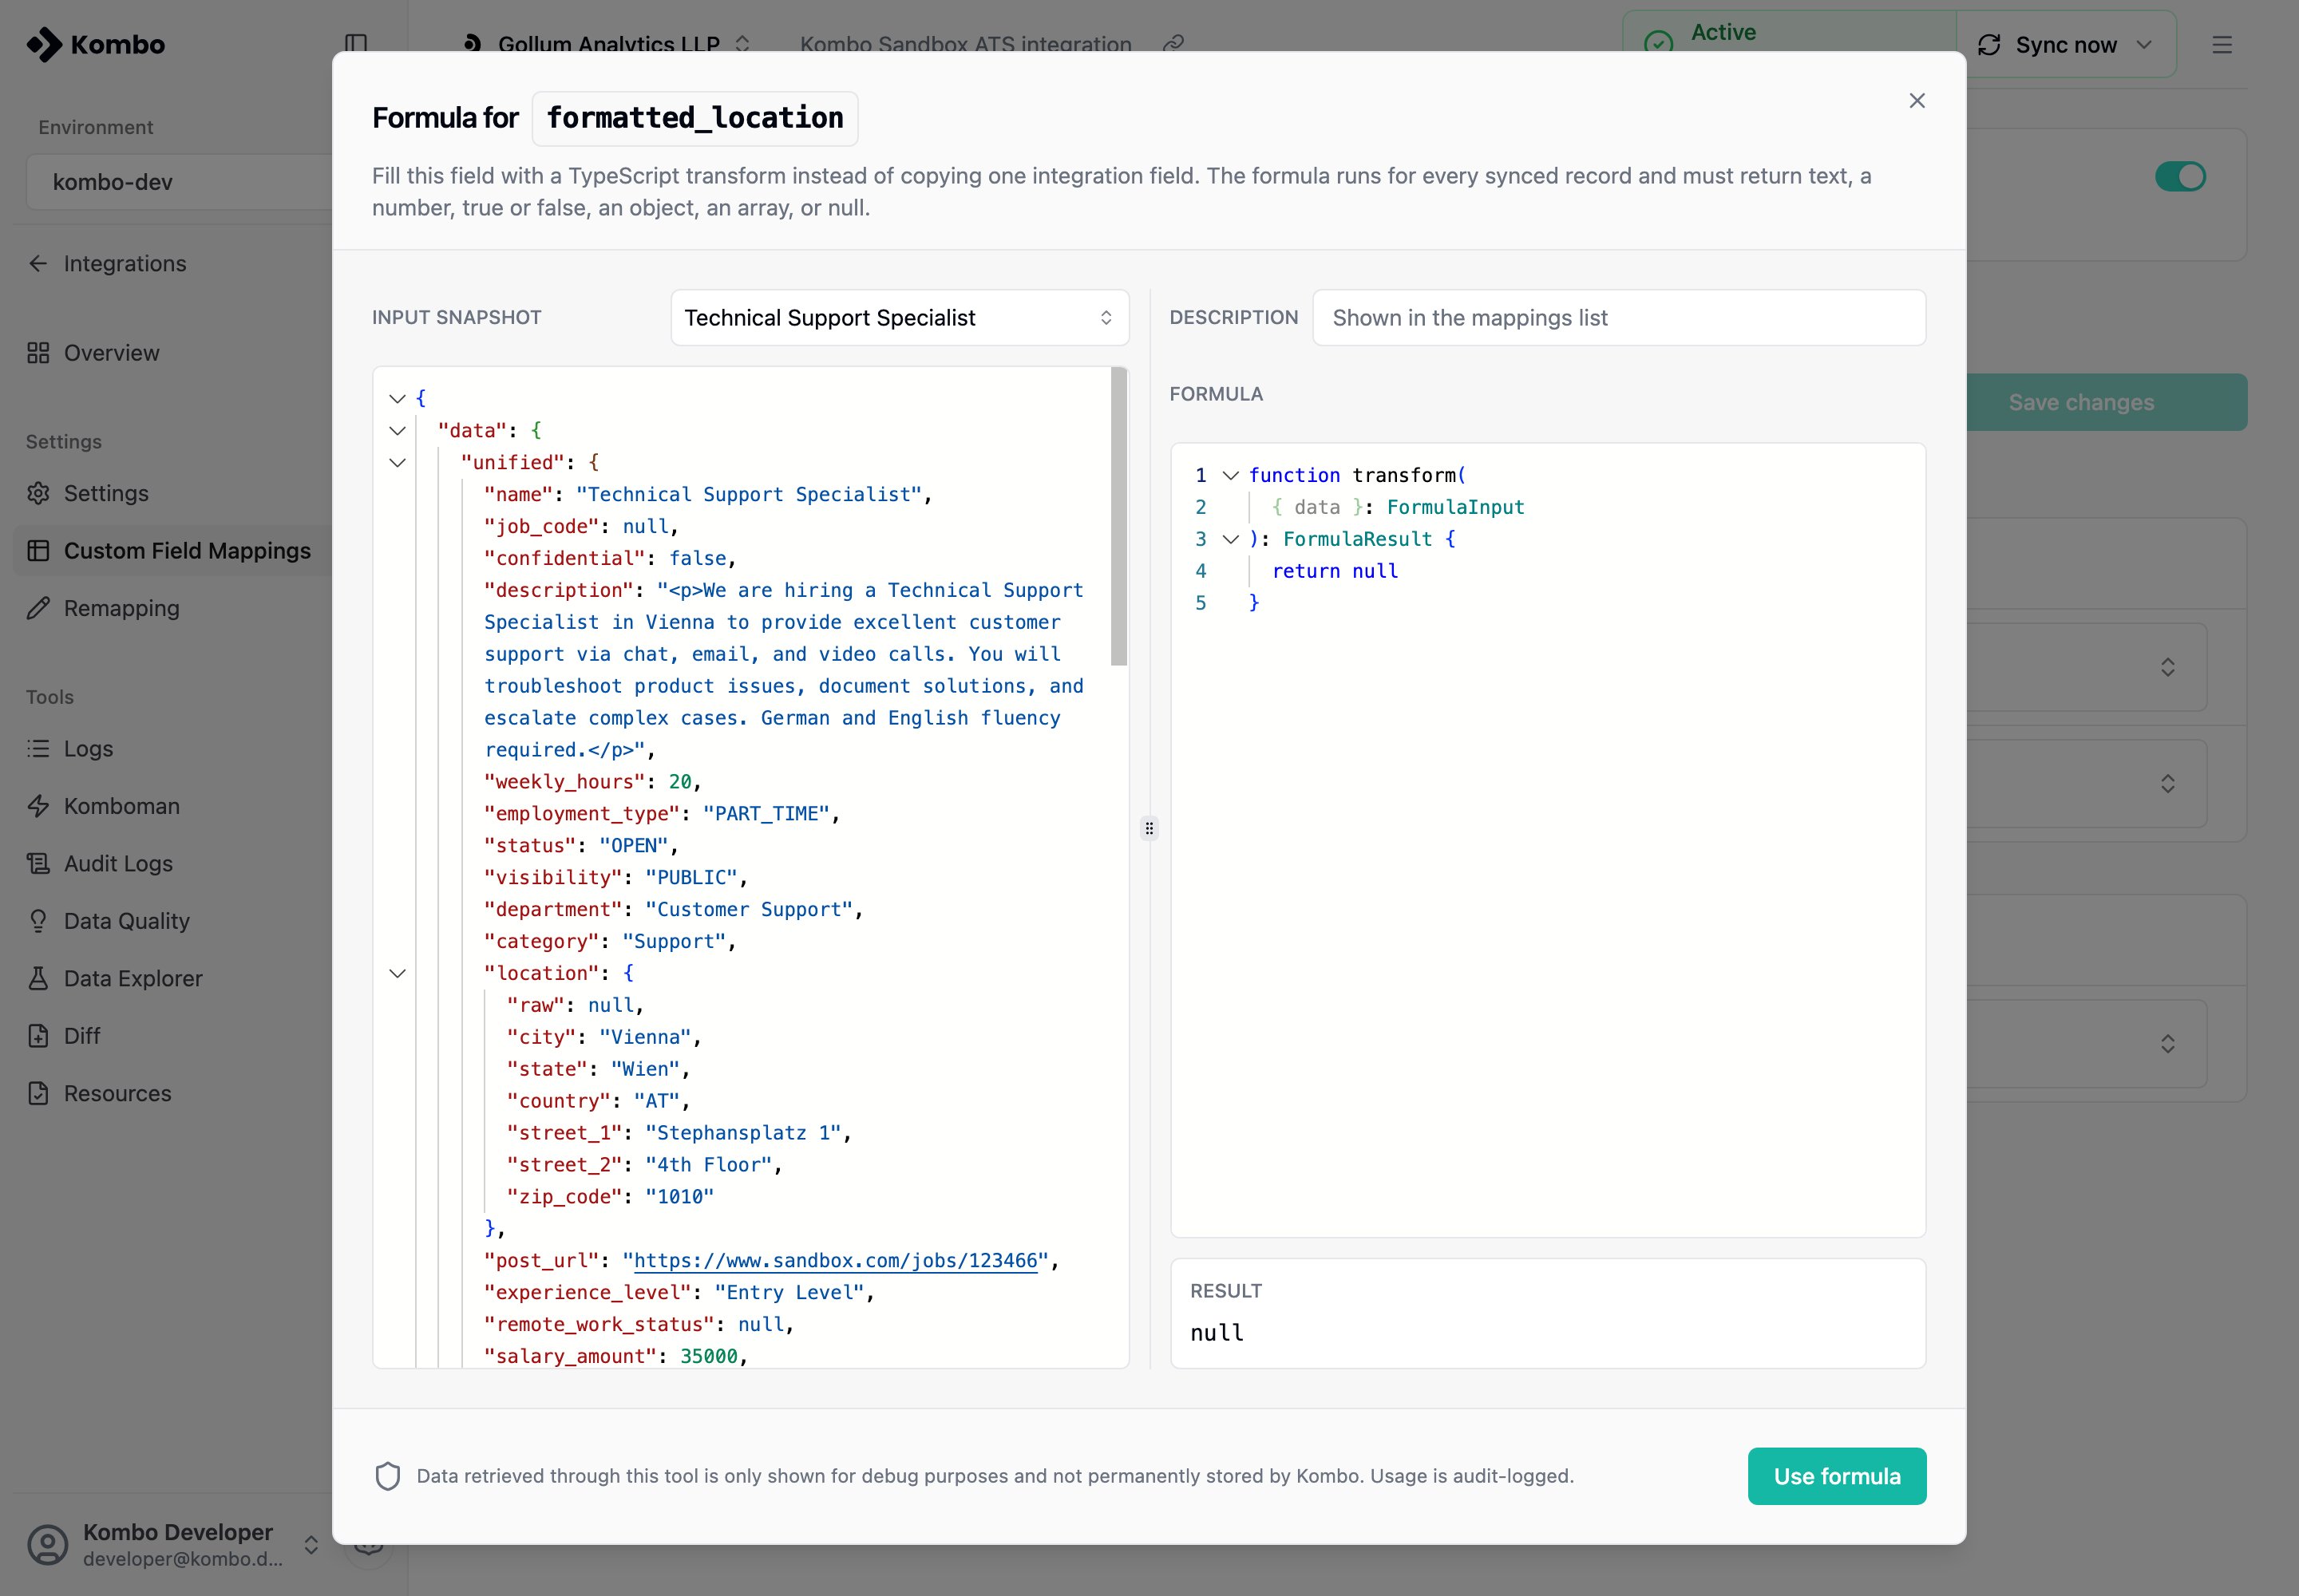Click the "department": Customer Support row
This screenshot has width=2299, height=1596.
(x=673, y=909)
